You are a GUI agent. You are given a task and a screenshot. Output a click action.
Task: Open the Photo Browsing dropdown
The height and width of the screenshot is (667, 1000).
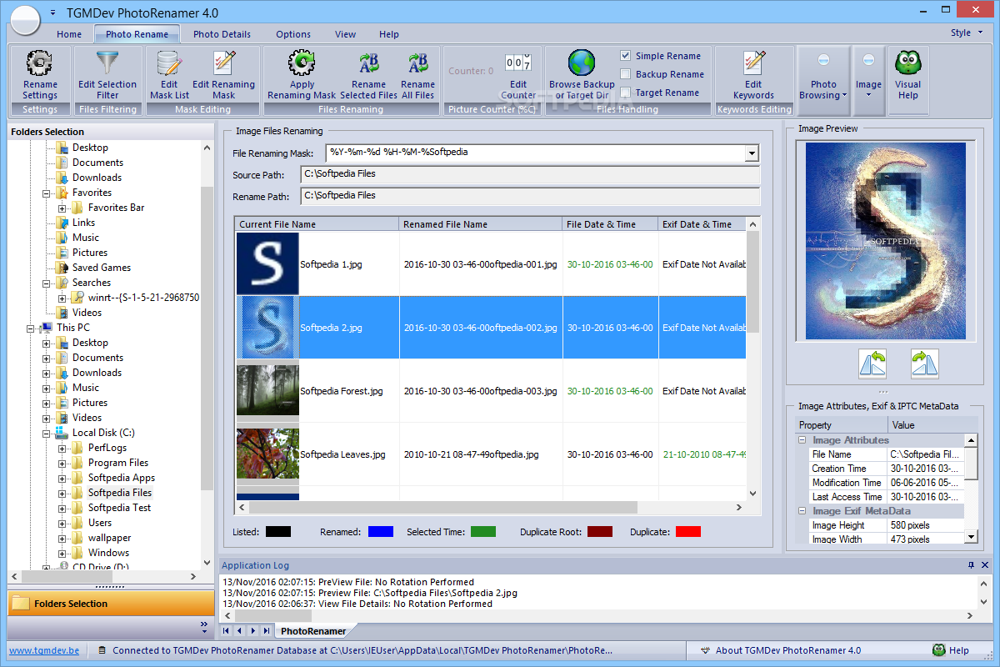(x=822, y=80)
